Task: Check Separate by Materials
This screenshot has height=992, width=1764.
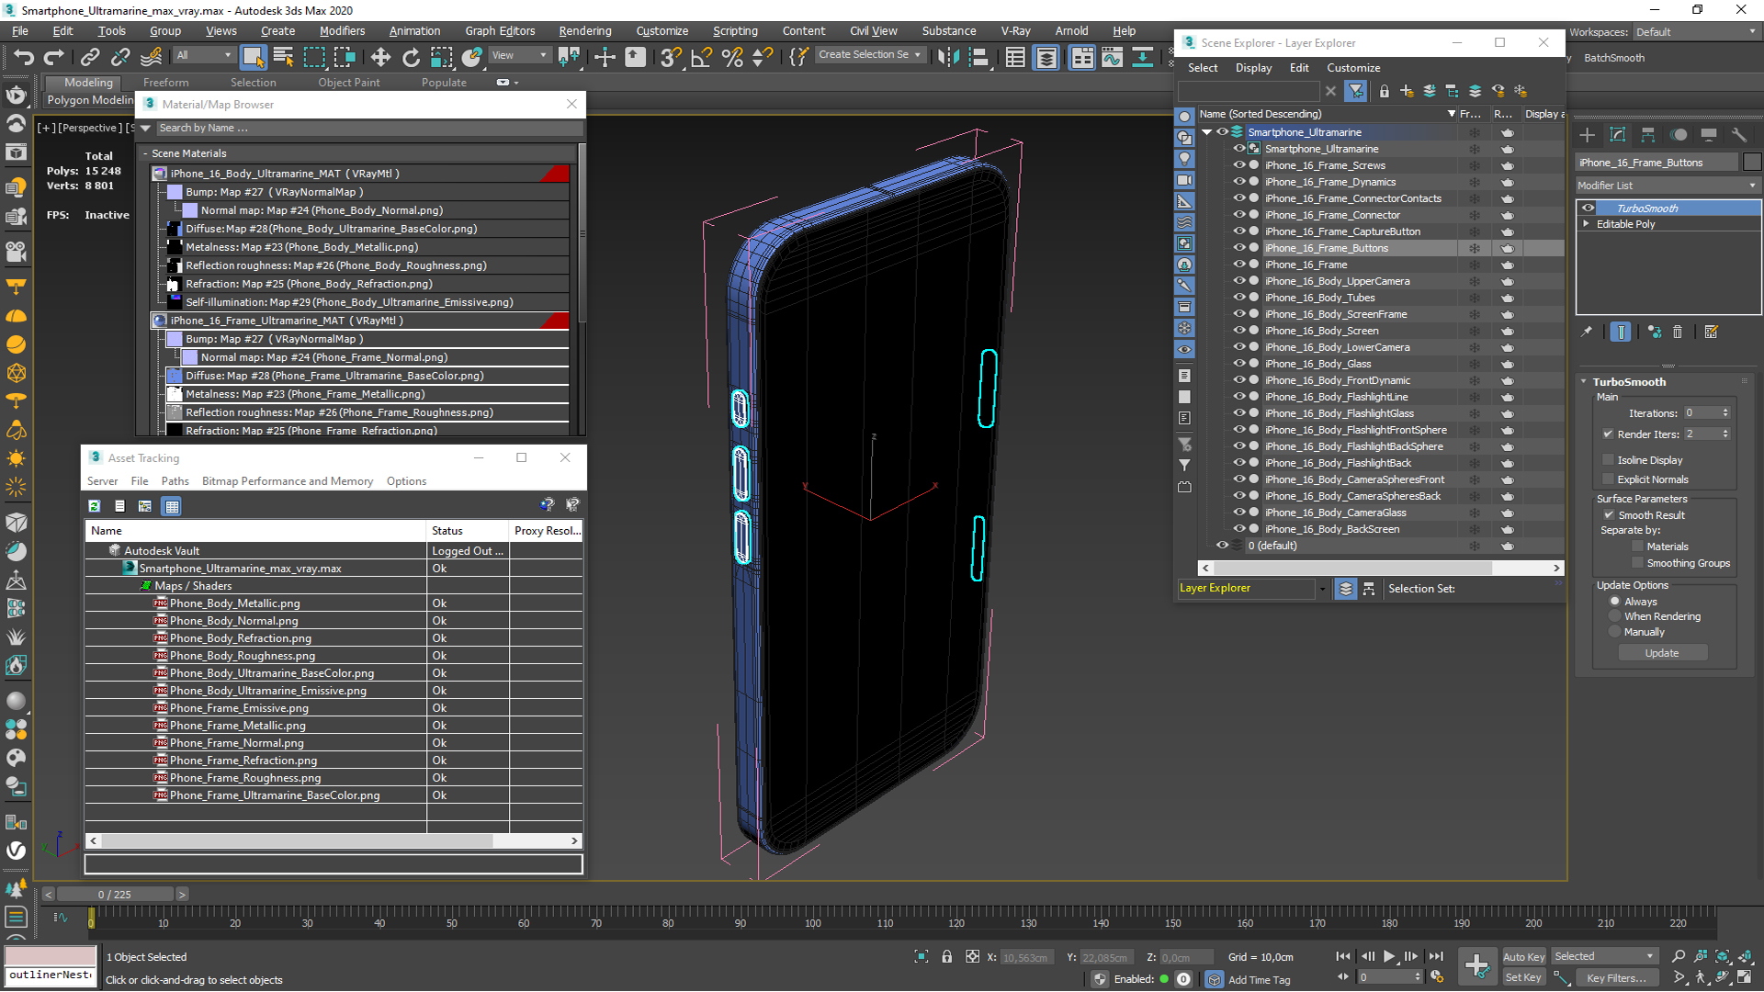Action: [1637, 547]
